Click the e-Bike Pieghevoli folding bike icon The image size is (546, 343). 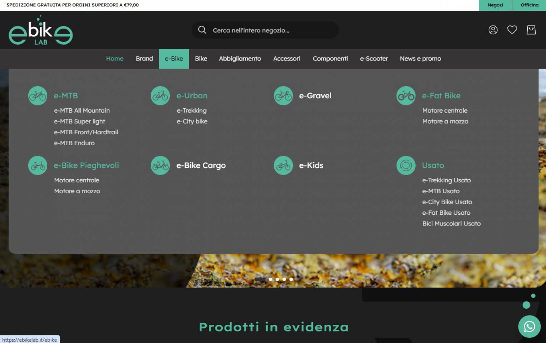pos(38,165)
